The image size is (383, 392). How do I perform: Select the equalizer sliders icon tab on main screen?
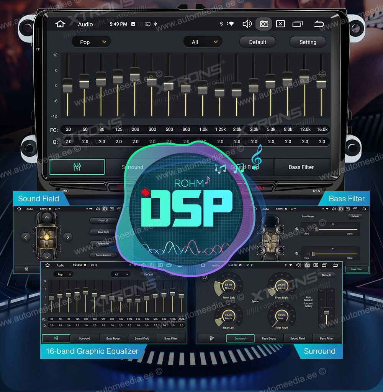coord(77,167)
